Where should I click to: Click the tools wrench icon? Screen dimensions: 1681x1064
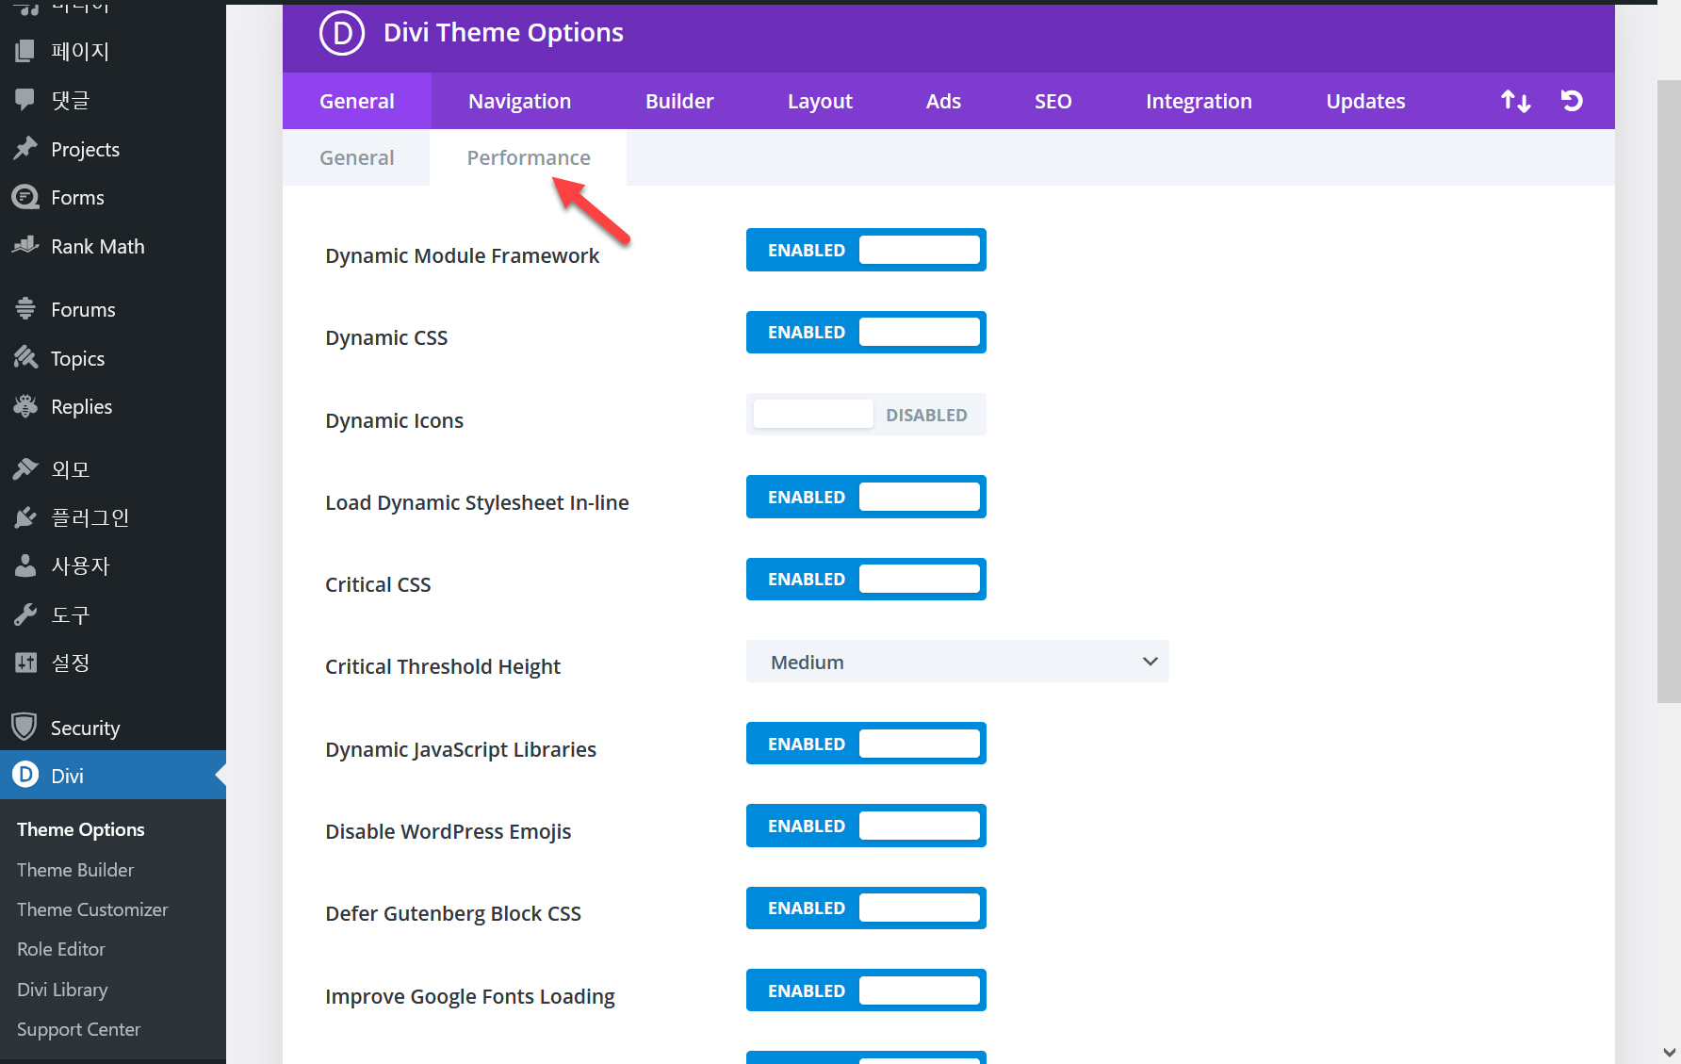coord(25,614)
